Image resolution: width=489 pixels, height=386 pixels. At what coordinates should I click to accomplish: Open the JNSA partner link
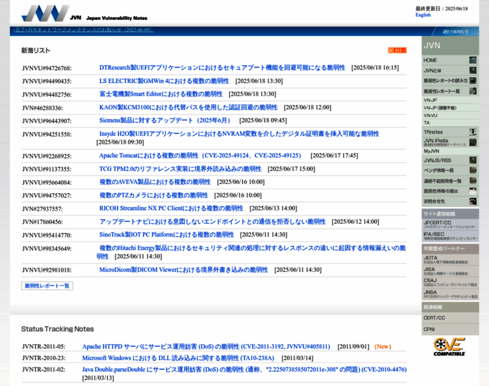coord(450,294)
